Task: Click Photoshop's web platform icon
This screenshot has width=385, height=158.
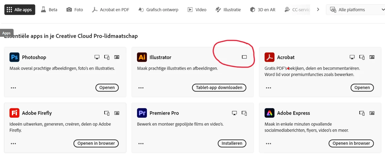Action: (x=117, y=57)
